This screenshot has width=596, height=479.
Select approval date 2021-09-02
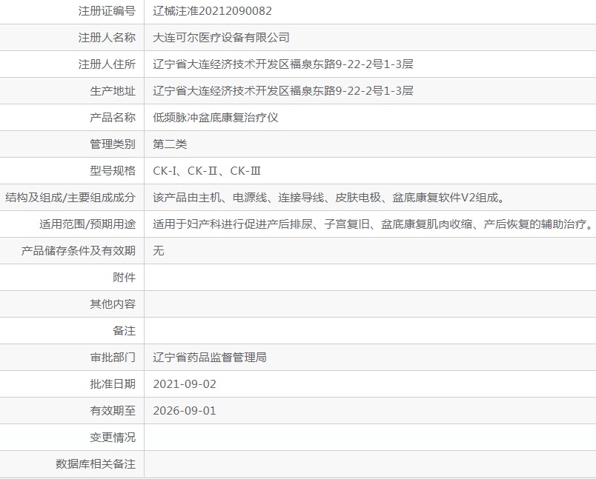(x=185, y=384)
